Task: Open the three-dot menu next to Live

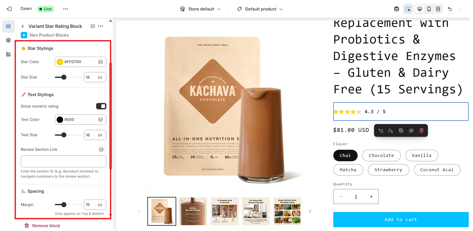Action: click(x=66, y=9)
